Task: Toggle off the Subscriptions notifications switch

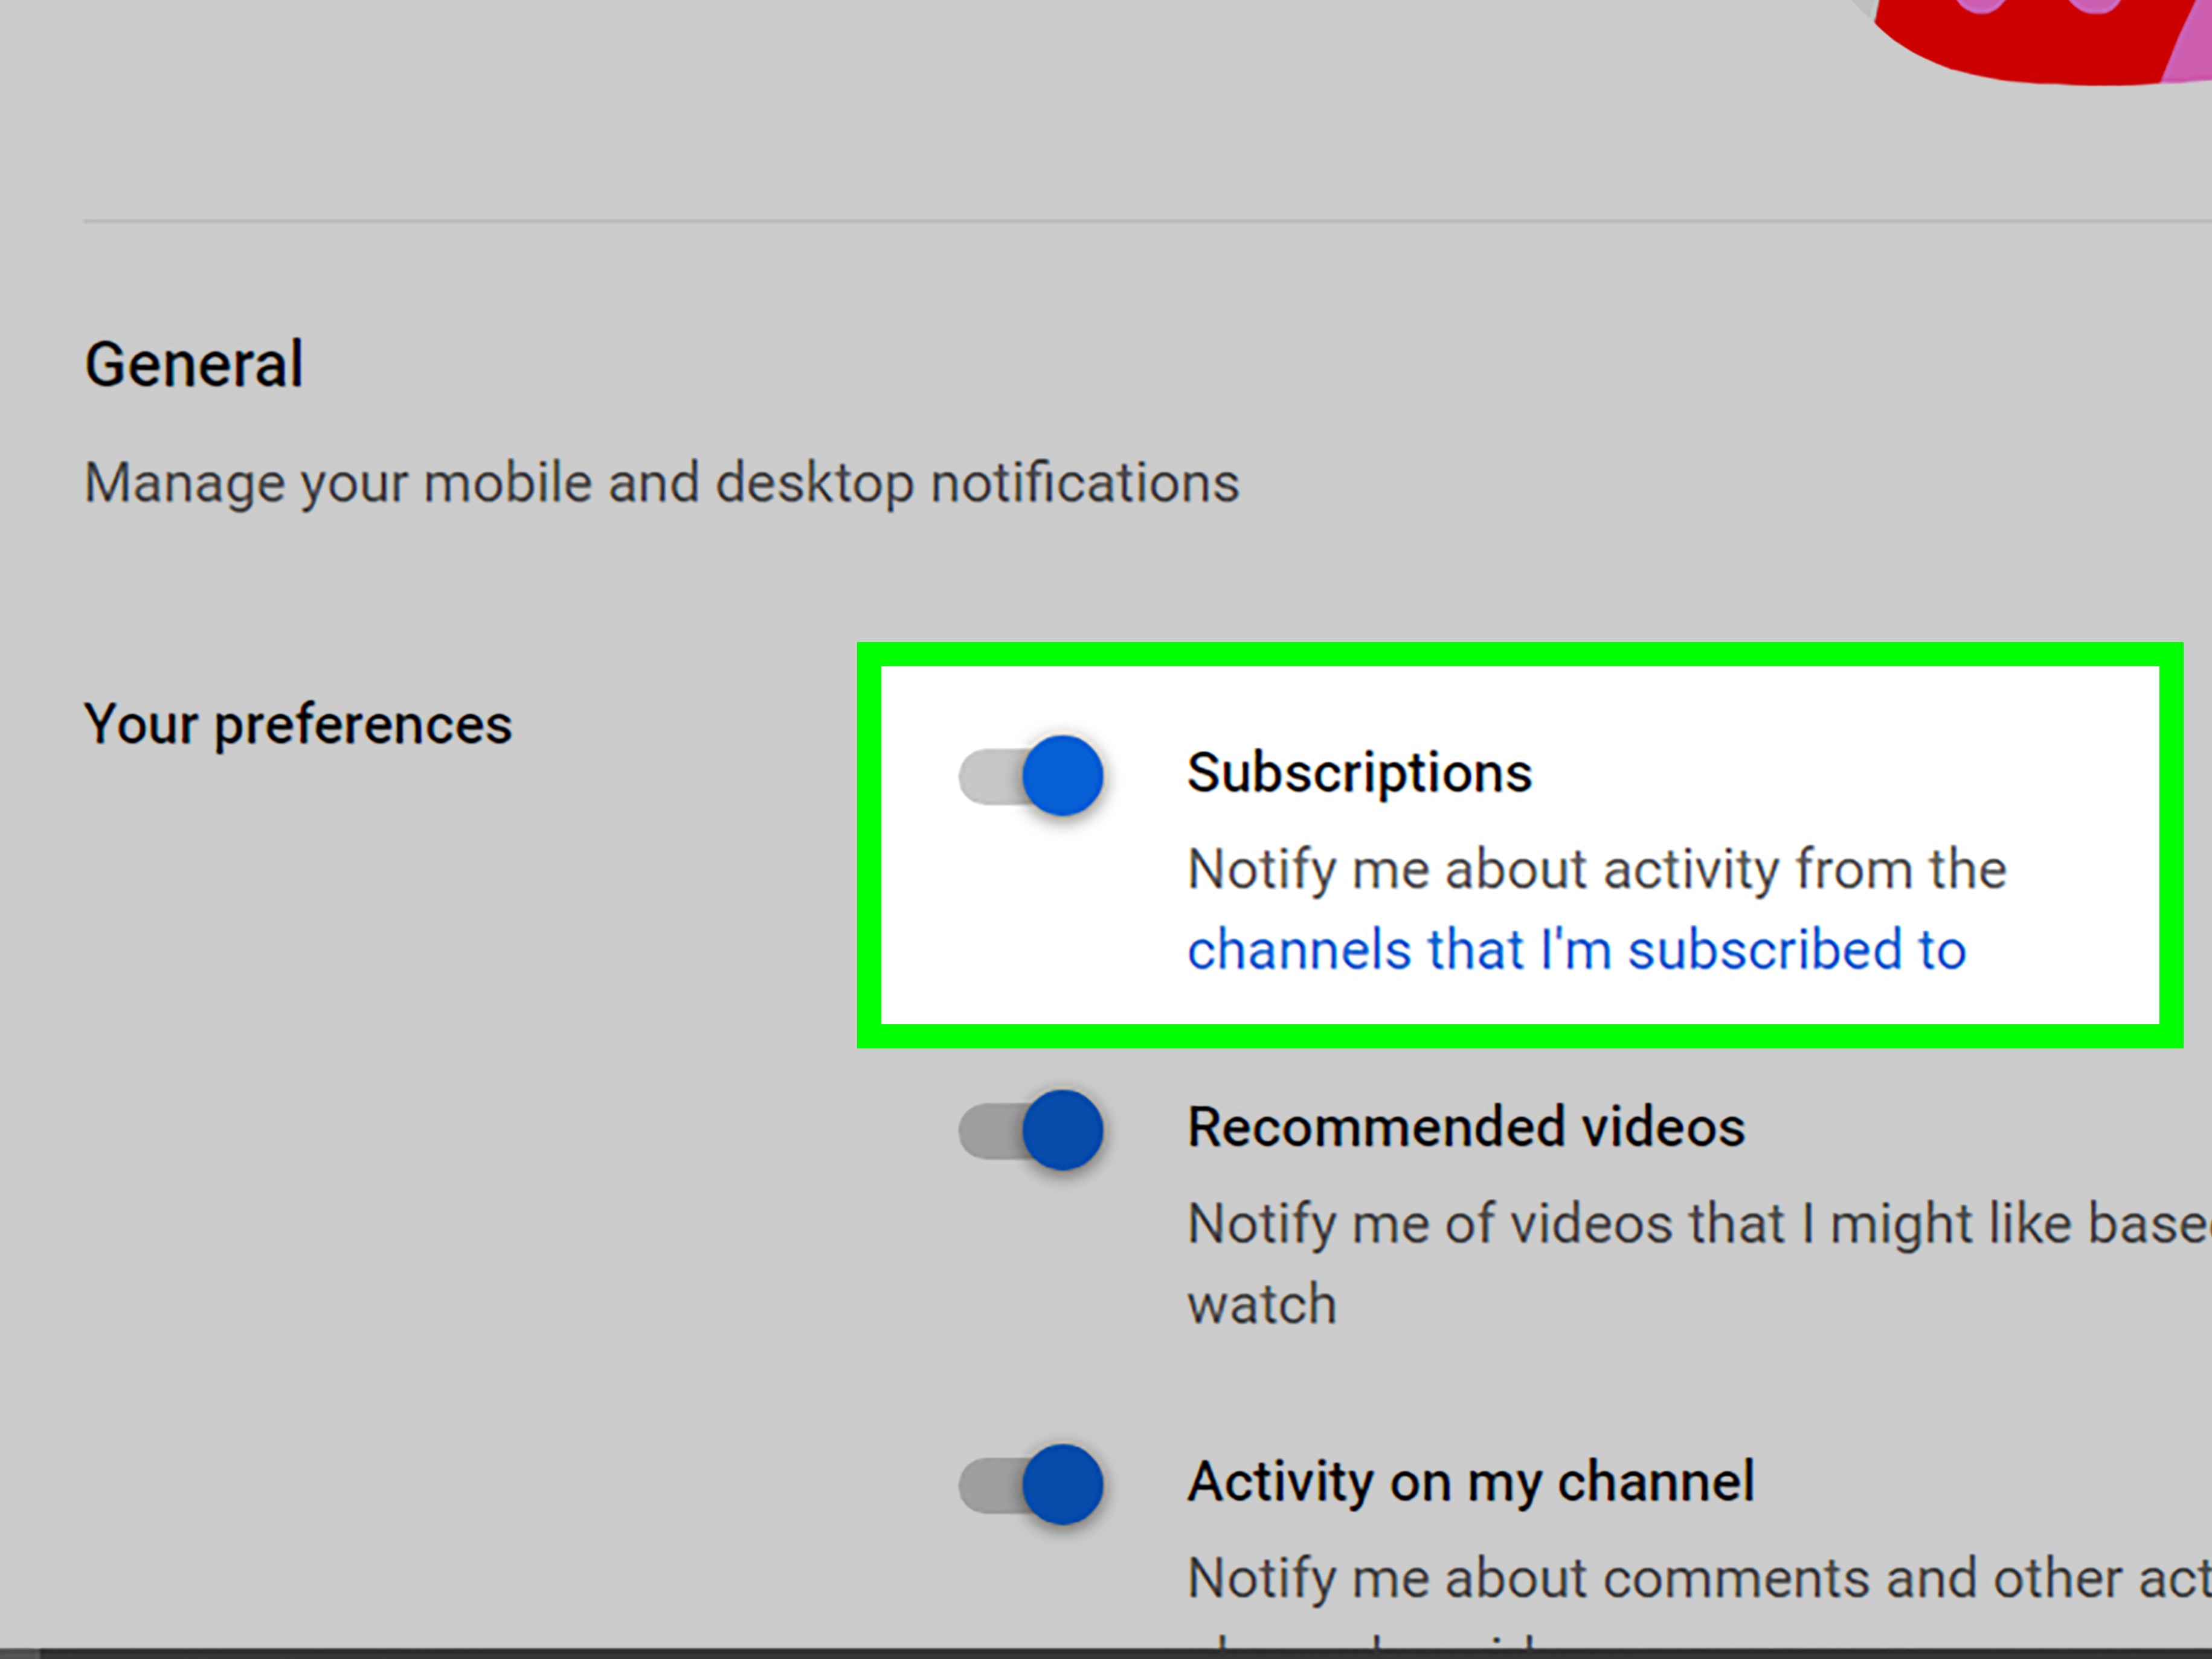Action: point(1031,776)
